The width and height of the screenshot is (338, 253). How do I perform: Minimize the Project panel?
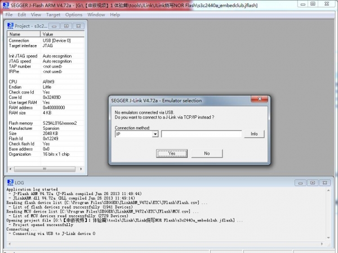point(55,25)
